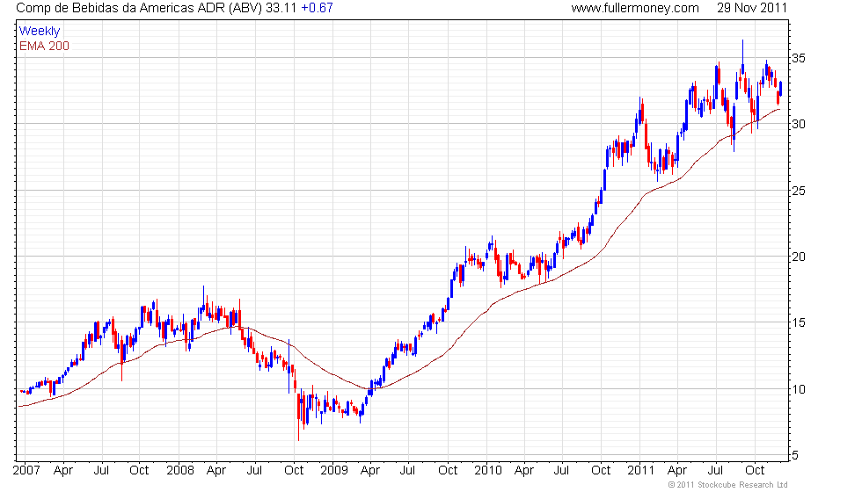Click the 33.11 last price value in the title

pyautogui.click(x=281, y=8)
